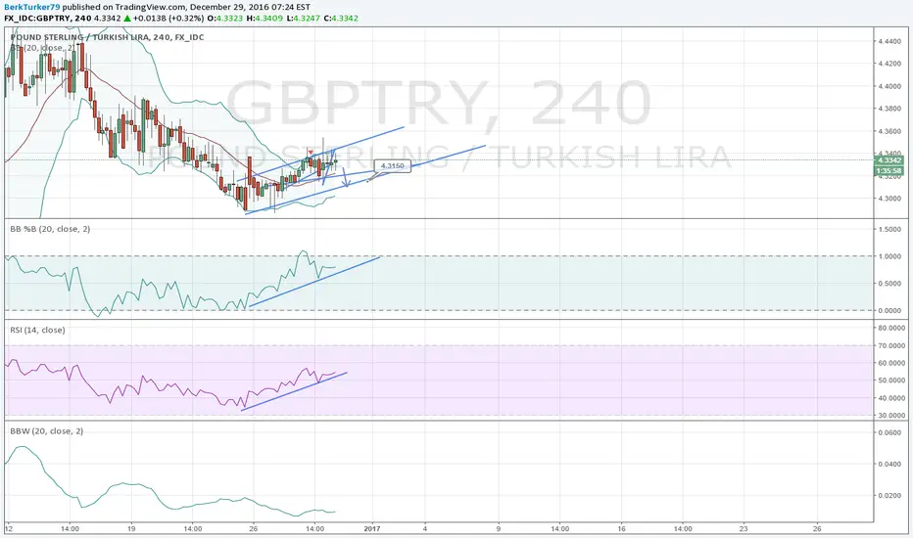Click the current price tag 4.3342 on the axis
The width and height of the screenshot is (913, 538).
click(889, 160)
